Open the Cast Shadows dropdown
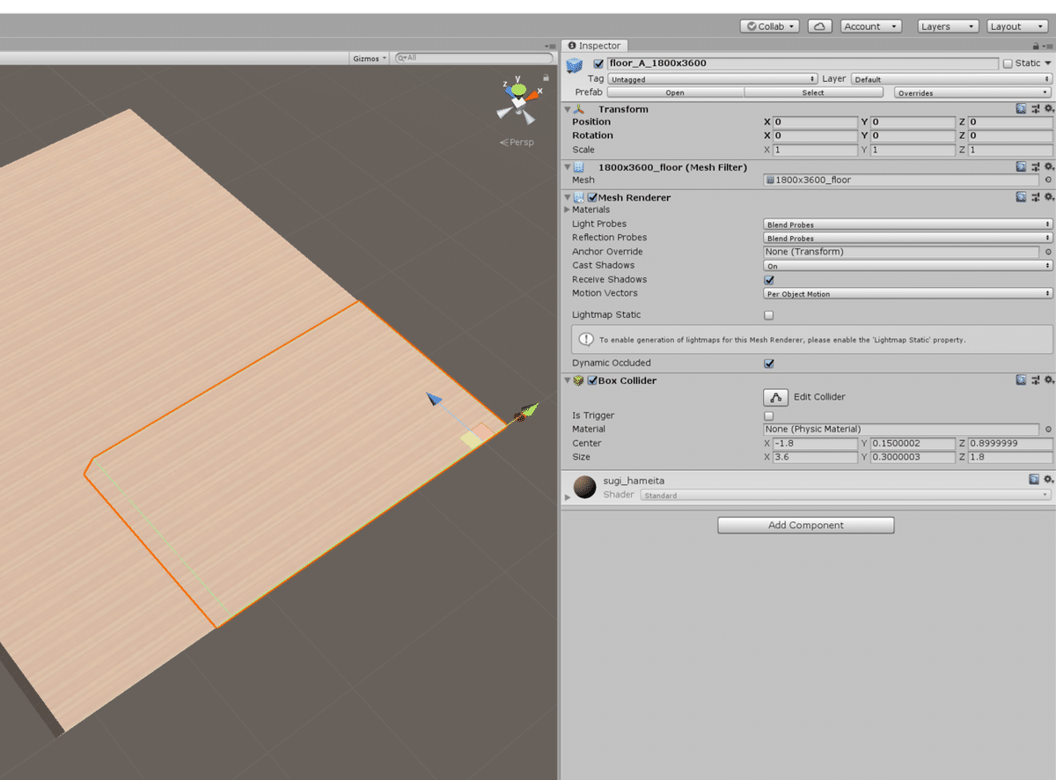The width and height of the screenshot is (1056, 780). point(908,266)
